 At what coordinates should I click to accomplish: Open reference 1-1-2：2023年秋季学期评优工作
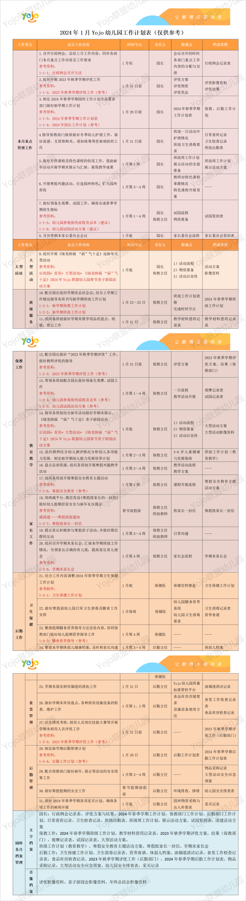tap(73, 92)
